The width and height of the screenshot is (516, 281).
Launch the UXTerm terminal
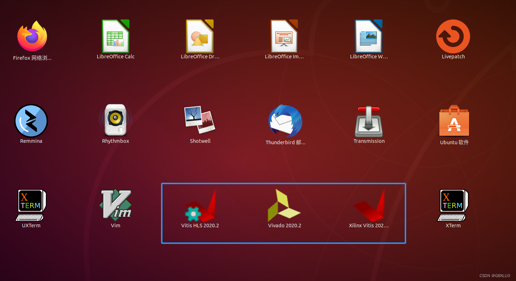point(31,205)
